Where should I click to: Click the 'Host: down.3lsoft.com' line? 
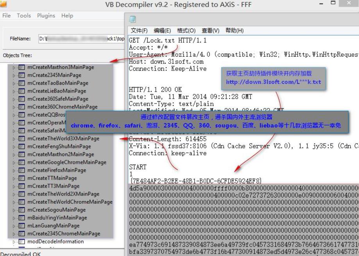pos(166,62)
